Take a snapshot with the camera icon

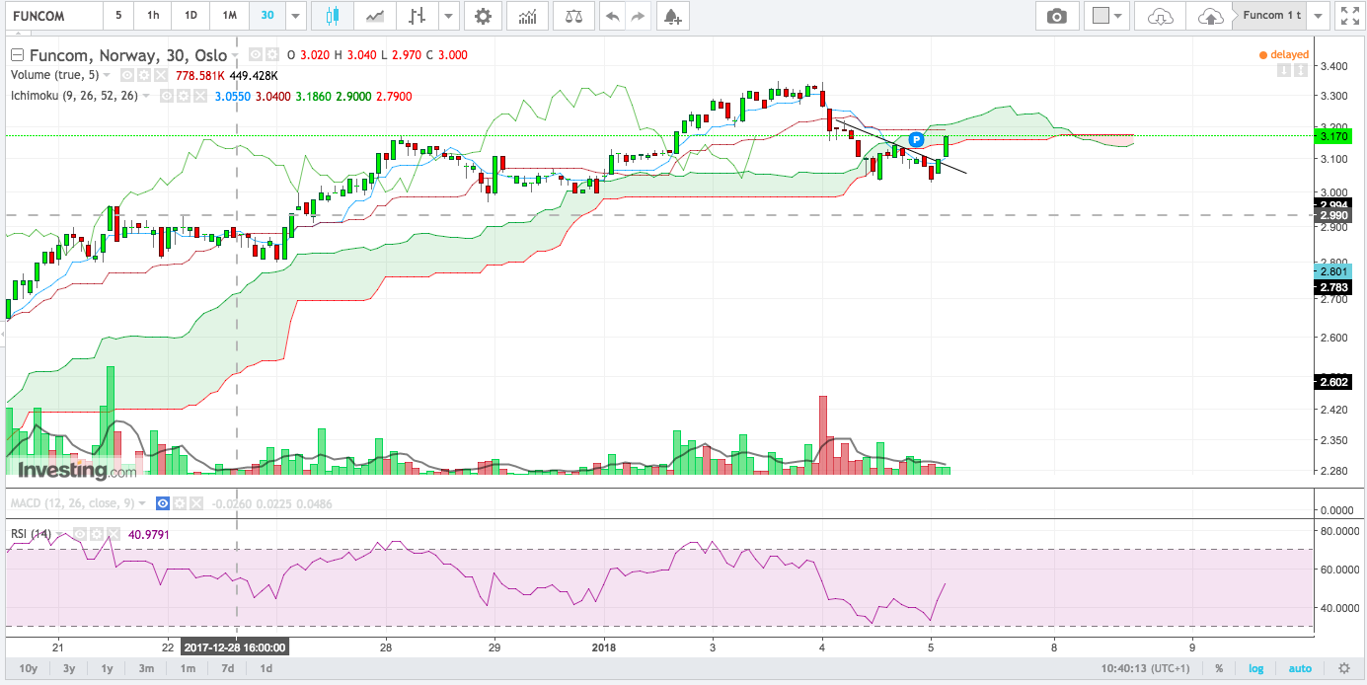pyautogui.click(x=1057, y=16)
